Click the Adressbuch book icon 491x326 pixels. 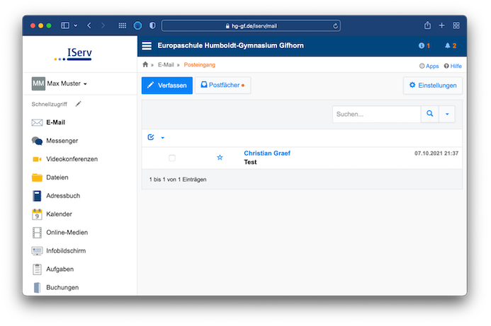[x=37, y=196]
